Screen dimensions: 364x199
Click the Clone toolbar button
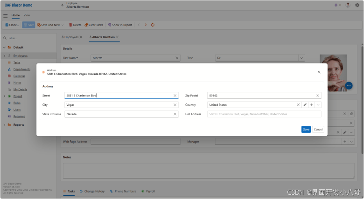pos(12,25)
